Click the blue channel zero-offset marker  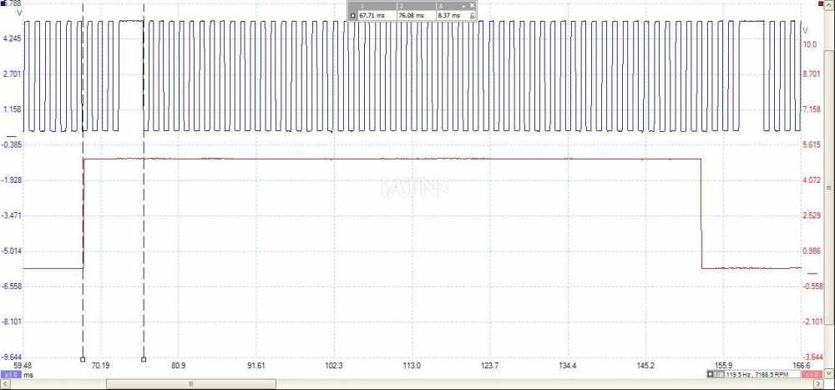tap(10, 135)
